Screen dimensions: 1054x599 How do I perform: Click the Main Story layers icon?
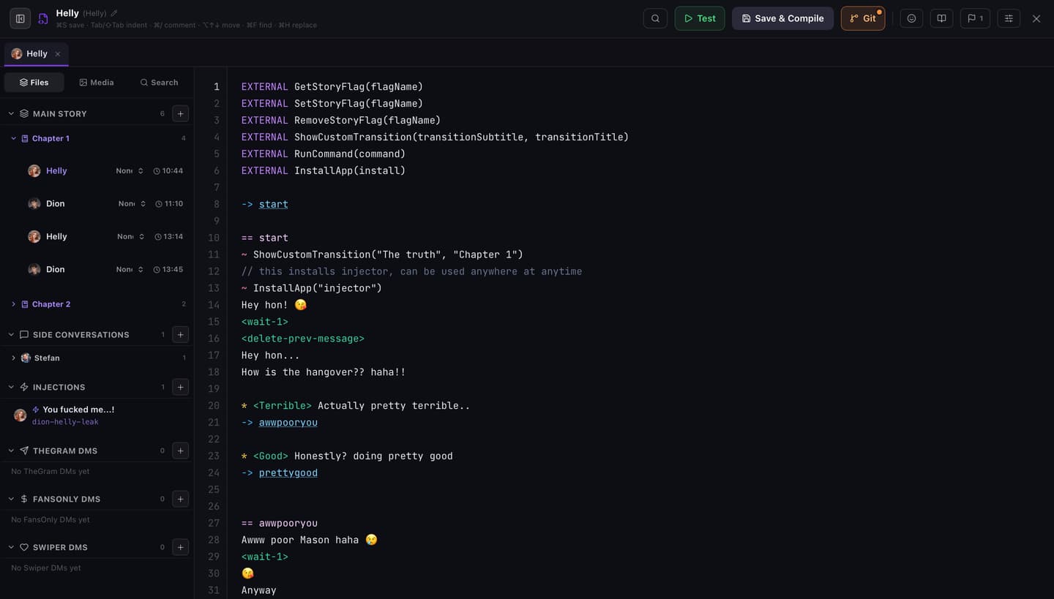pyautogui.click(x=24, y=113)
